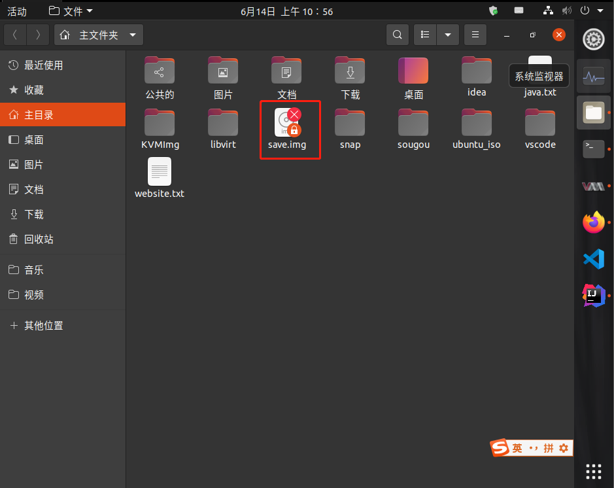Open 最近使用 in the sidebar
Image resolution: width=614 pixels, height=488 pixels.
[x=63, y=65]
